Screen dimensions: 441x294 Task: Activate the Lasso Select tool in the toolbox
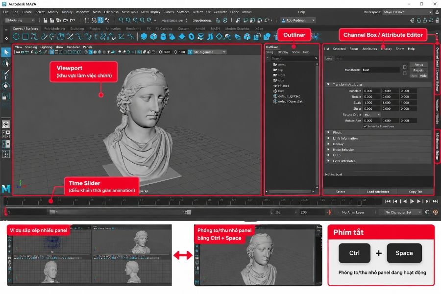(6, 63)
